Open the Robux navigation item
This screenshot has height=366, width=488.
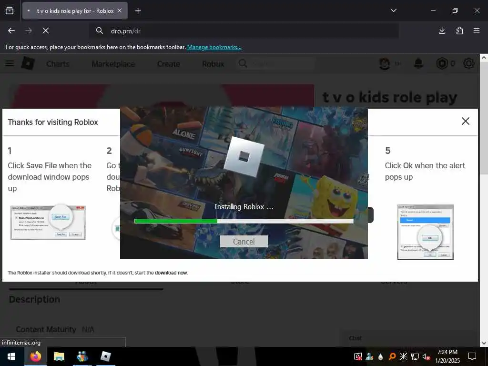pyautogui.click(x=213, y=64)
